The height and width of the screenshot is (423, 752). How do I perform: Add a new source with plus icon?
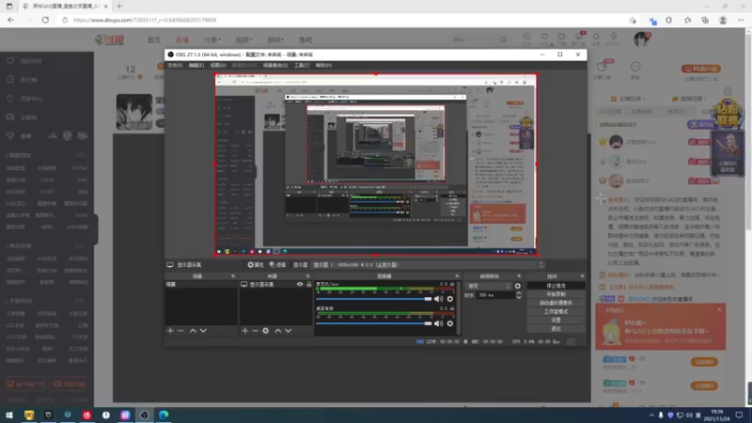pyautogui.click(x=245, y=331)
